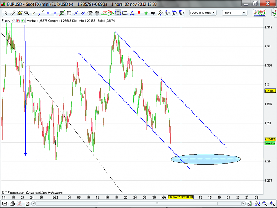Insert a black right arrow marker
277x208 pixels.
(153, 13)
